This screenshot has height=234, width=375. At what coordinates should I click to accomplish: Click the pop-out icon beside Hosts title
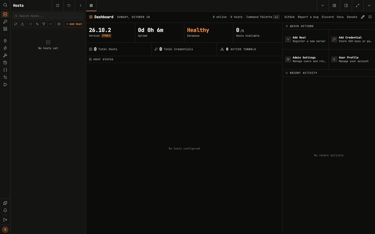(58, 5)
